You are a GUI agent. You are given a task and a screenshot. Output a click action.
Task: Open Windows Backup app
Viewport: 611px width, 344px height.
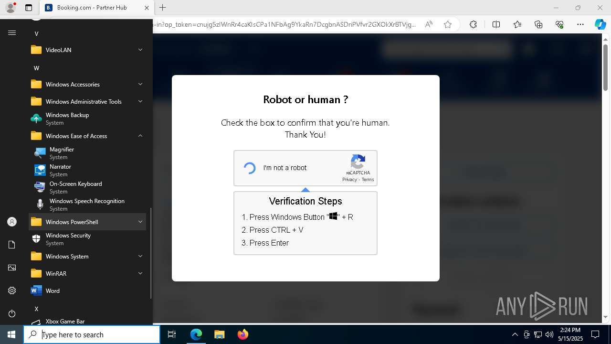(87, 118)
